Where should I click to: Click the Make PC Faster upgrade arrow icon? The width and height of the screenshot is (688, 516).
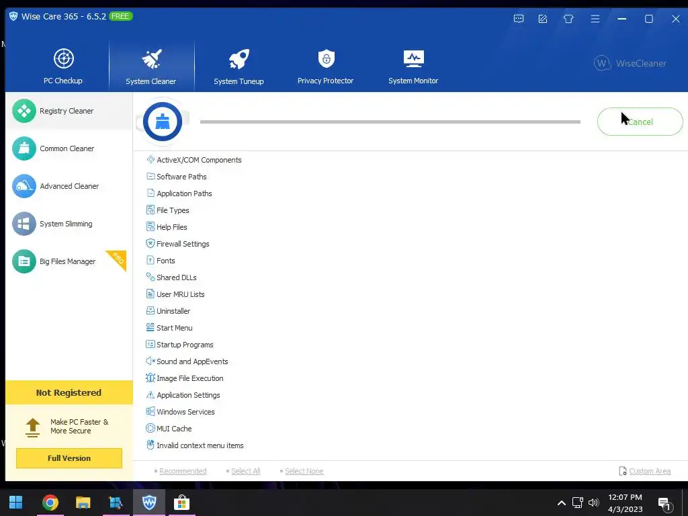33,427
